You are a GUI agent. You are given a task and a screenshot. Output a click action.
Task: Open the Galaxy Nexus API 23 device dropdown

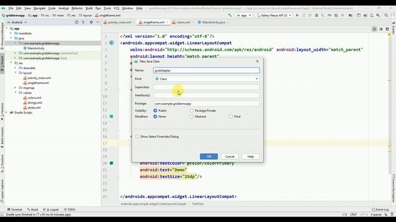pyautogui.click(x=274, y=15)
